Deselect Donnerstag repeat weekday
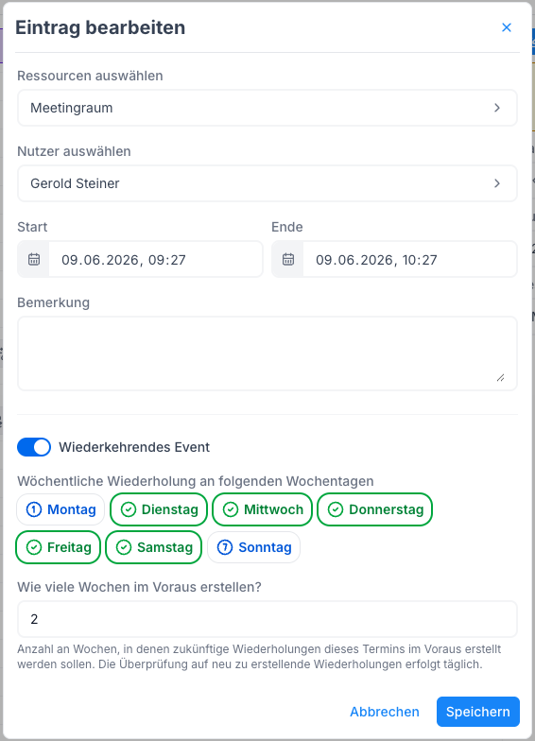Image resolution: width=535 pixels, height=741 pixels. point(374,509)
